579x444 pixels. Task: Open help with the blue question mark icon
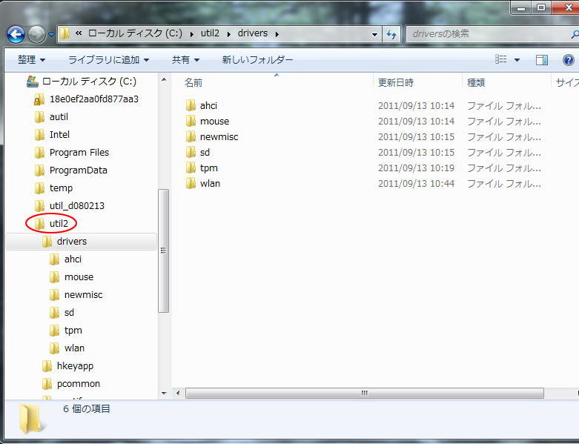(x=569, y=60)
